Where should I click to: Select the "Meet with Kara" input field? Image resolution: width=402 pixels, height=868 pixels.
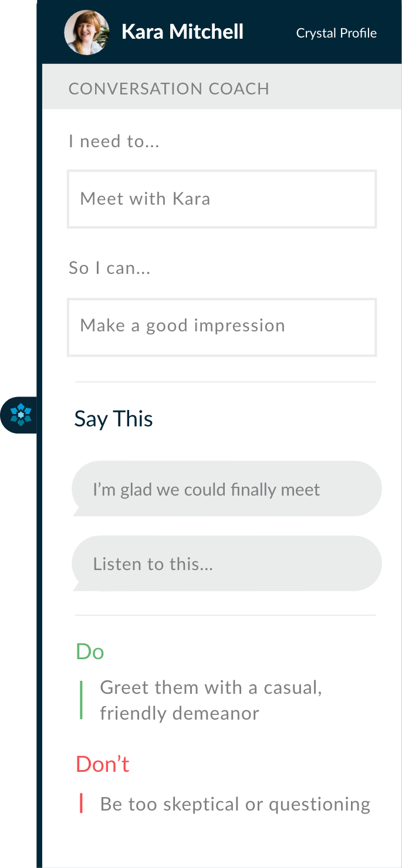(222, 199)
